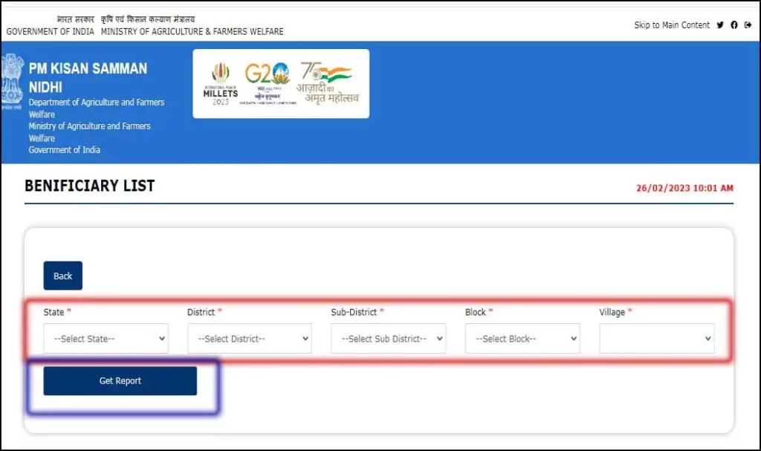
Task: Click the Twitter icon in the header
Action: pyautogui.click(x=720, y=25)
